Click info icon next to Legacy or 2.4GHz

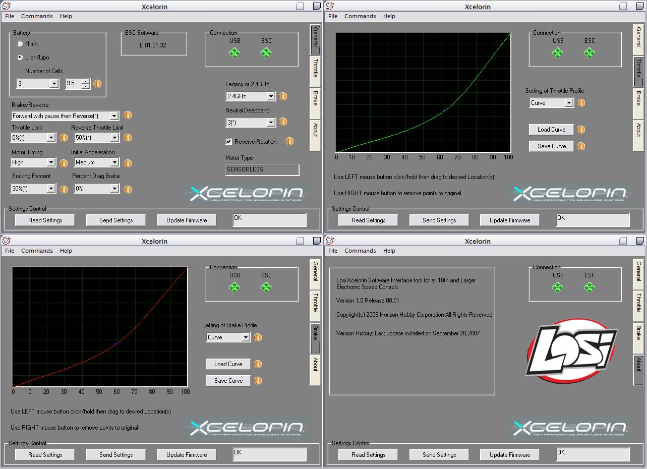click(x=283, y=96)
